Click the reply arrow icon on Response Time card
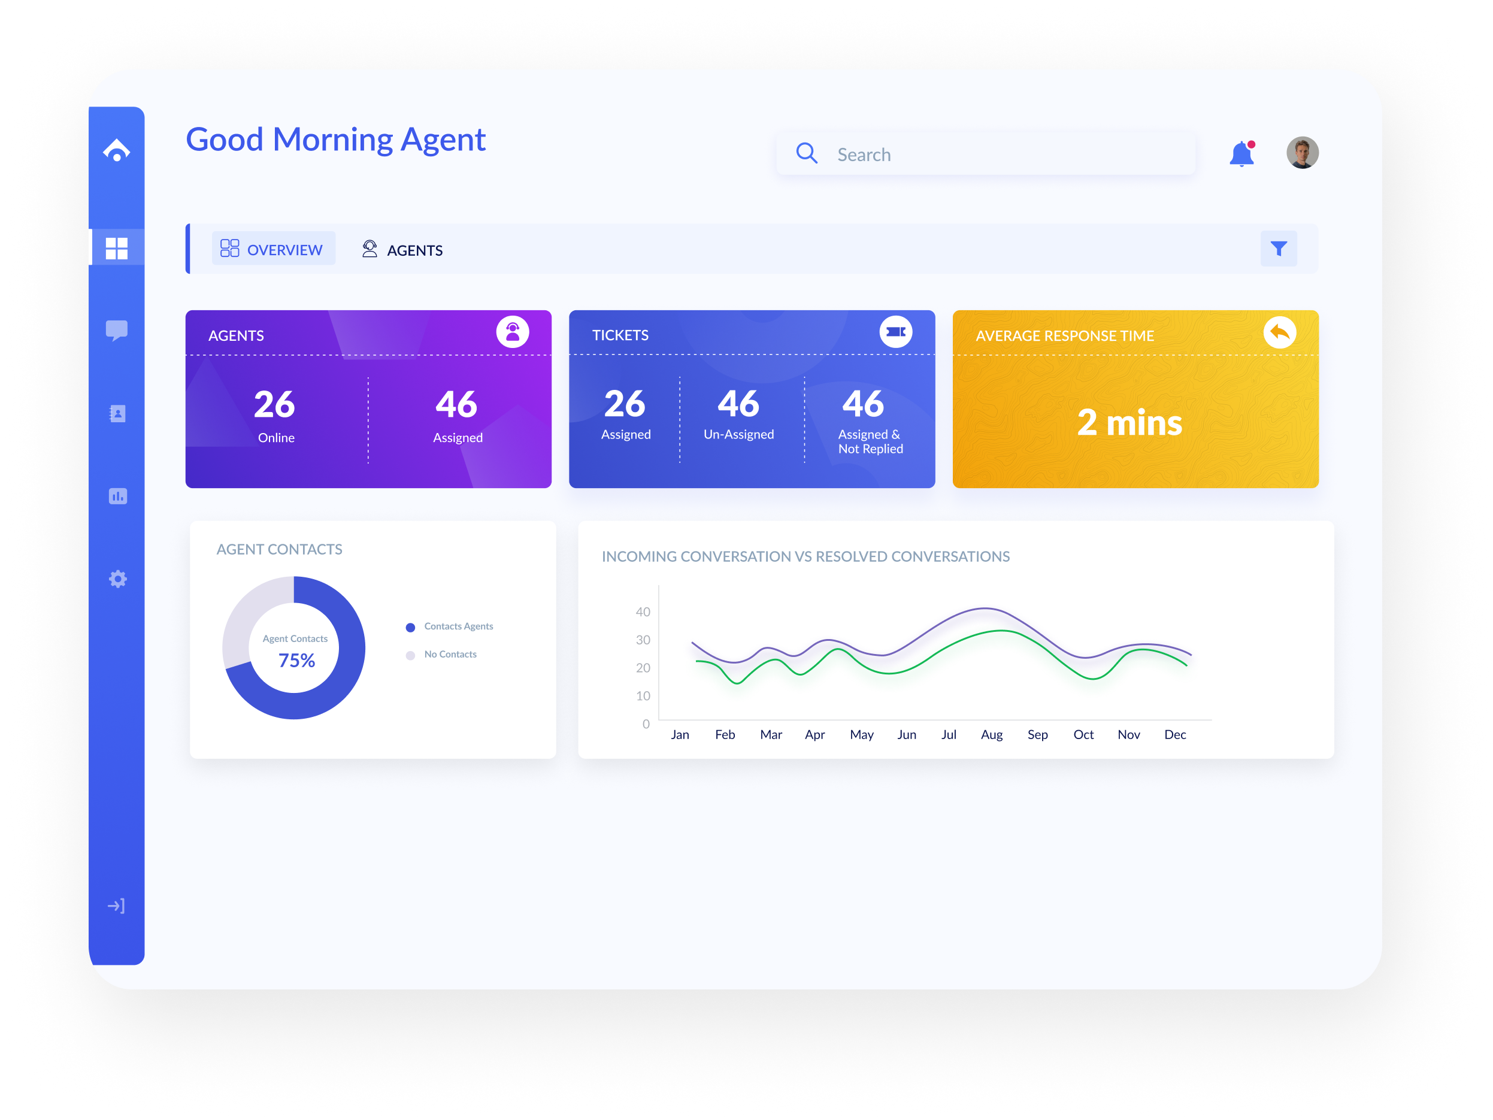This screenshot has width=1493, height=1120. coord(1279,331)
